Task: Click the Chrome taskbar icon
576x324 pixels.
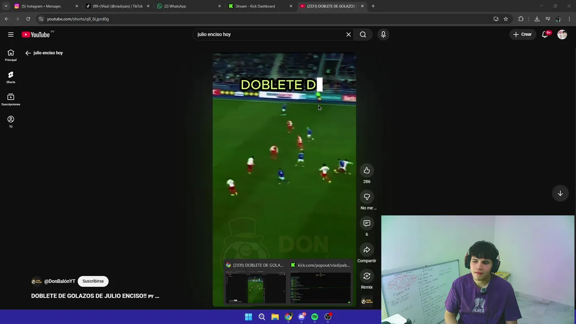Action: [x=288, y=317]
